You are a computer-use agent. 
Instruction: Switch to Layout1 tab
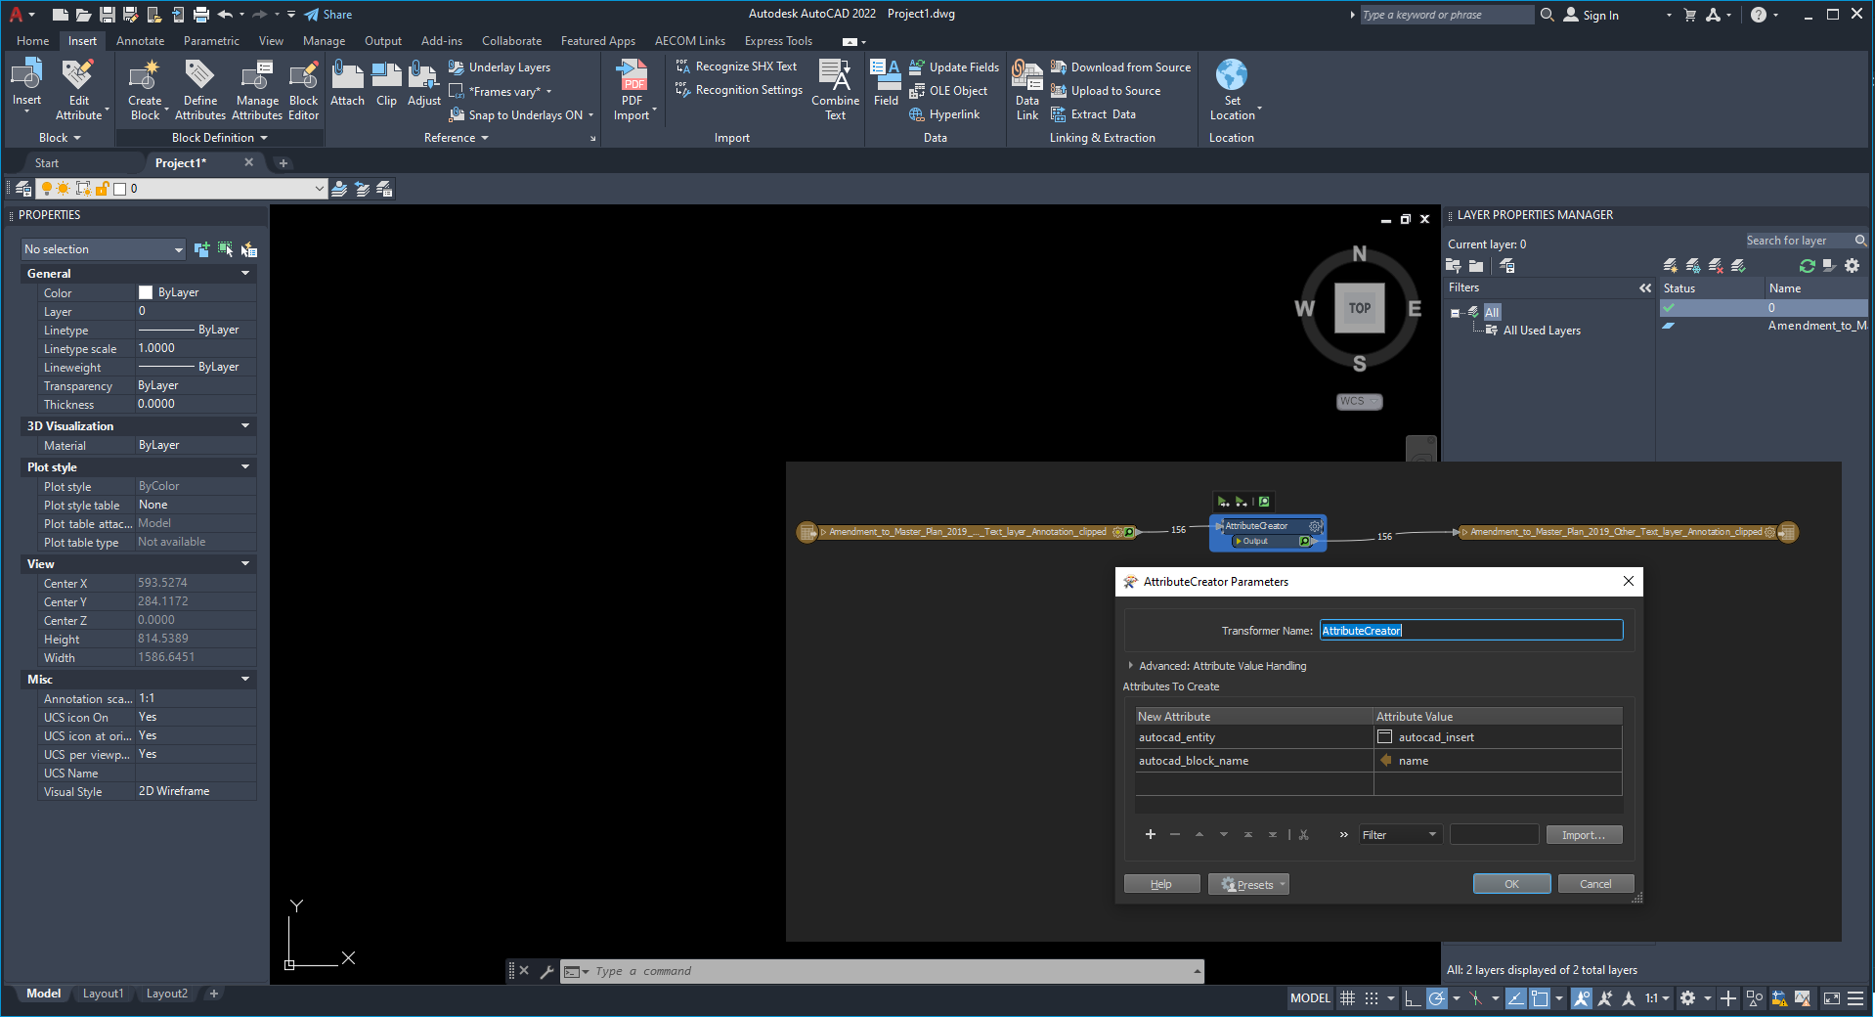point(103,994)
